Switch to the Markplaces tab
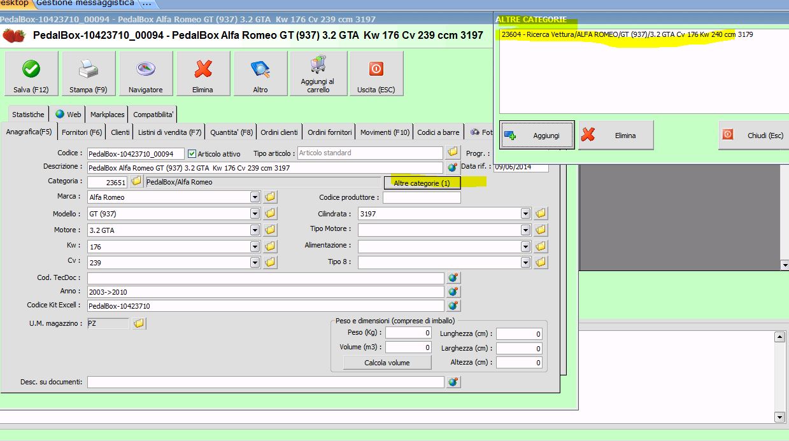This screenshot has height=441, width=789. [107, 115]
